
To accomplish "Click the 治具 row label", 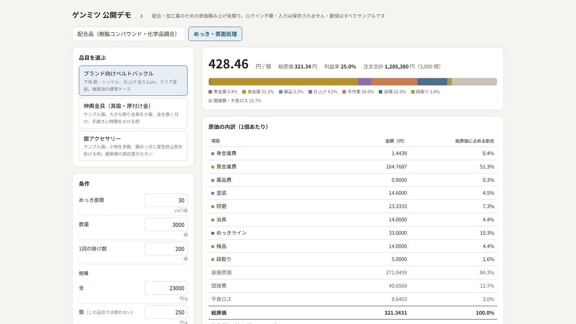I will 221,220.
